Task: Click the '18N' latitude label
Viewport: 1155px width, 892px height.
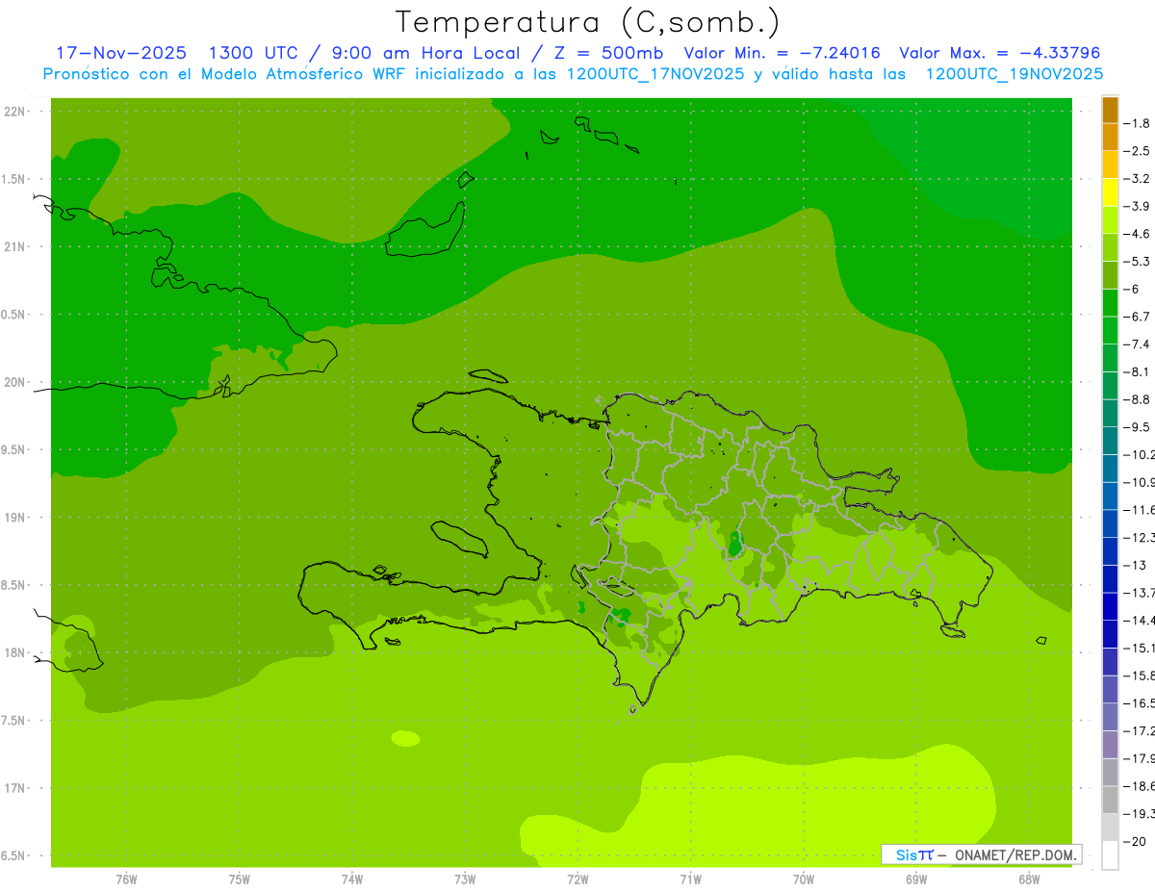Action: [x=15, y=653]
